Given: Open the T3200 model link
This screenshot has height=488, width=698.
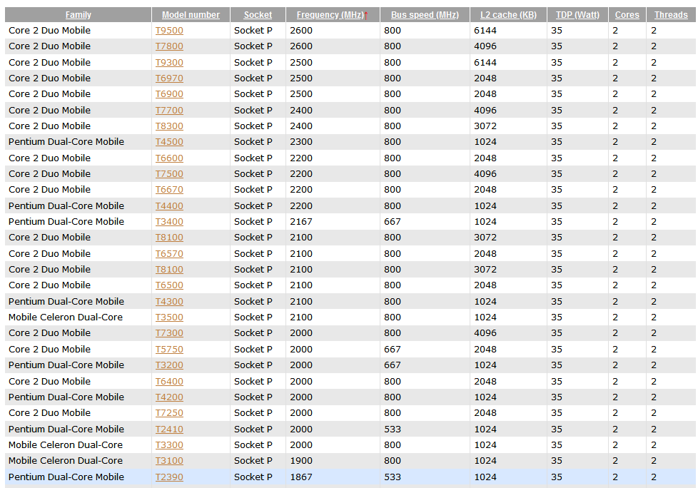Looking at the screenshot, I should pos(169,365).
